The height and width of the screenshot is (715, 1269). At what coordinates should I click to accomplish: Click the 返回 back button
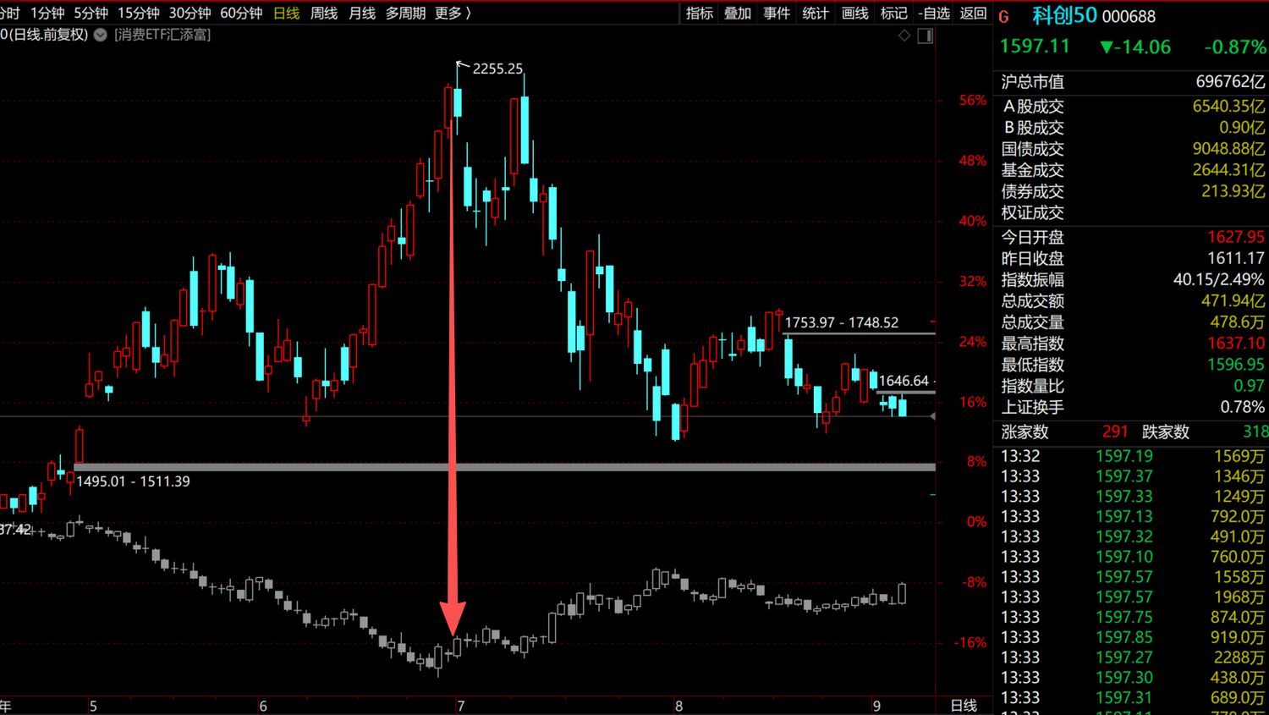coord(974,13)
